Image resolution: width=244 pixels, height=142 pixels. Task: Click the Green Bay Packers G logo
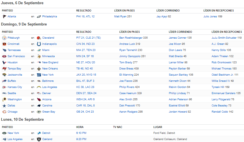pos(39,112)
